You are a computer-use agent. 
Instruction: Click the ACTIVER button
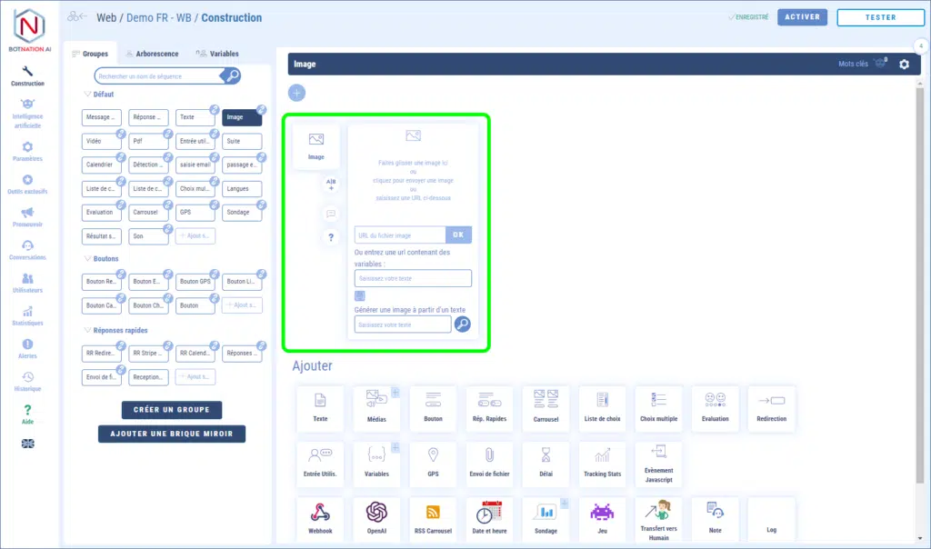[x=802, y=17]
